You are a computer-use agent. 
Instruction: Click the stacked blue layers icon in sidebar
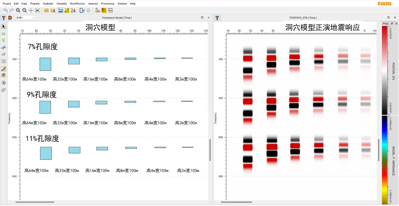[x=4, y=90]
